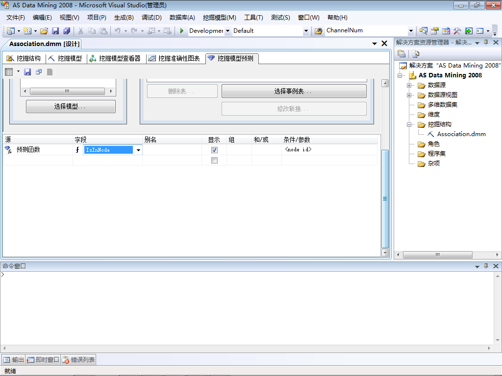
Task: Open the 错误列表 panel tab
Action: pyautogui.click(x=79, y=360)
